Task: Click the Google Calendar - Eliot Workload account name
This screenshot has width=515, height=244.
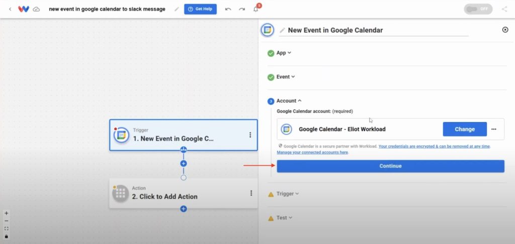Action: 342,129
